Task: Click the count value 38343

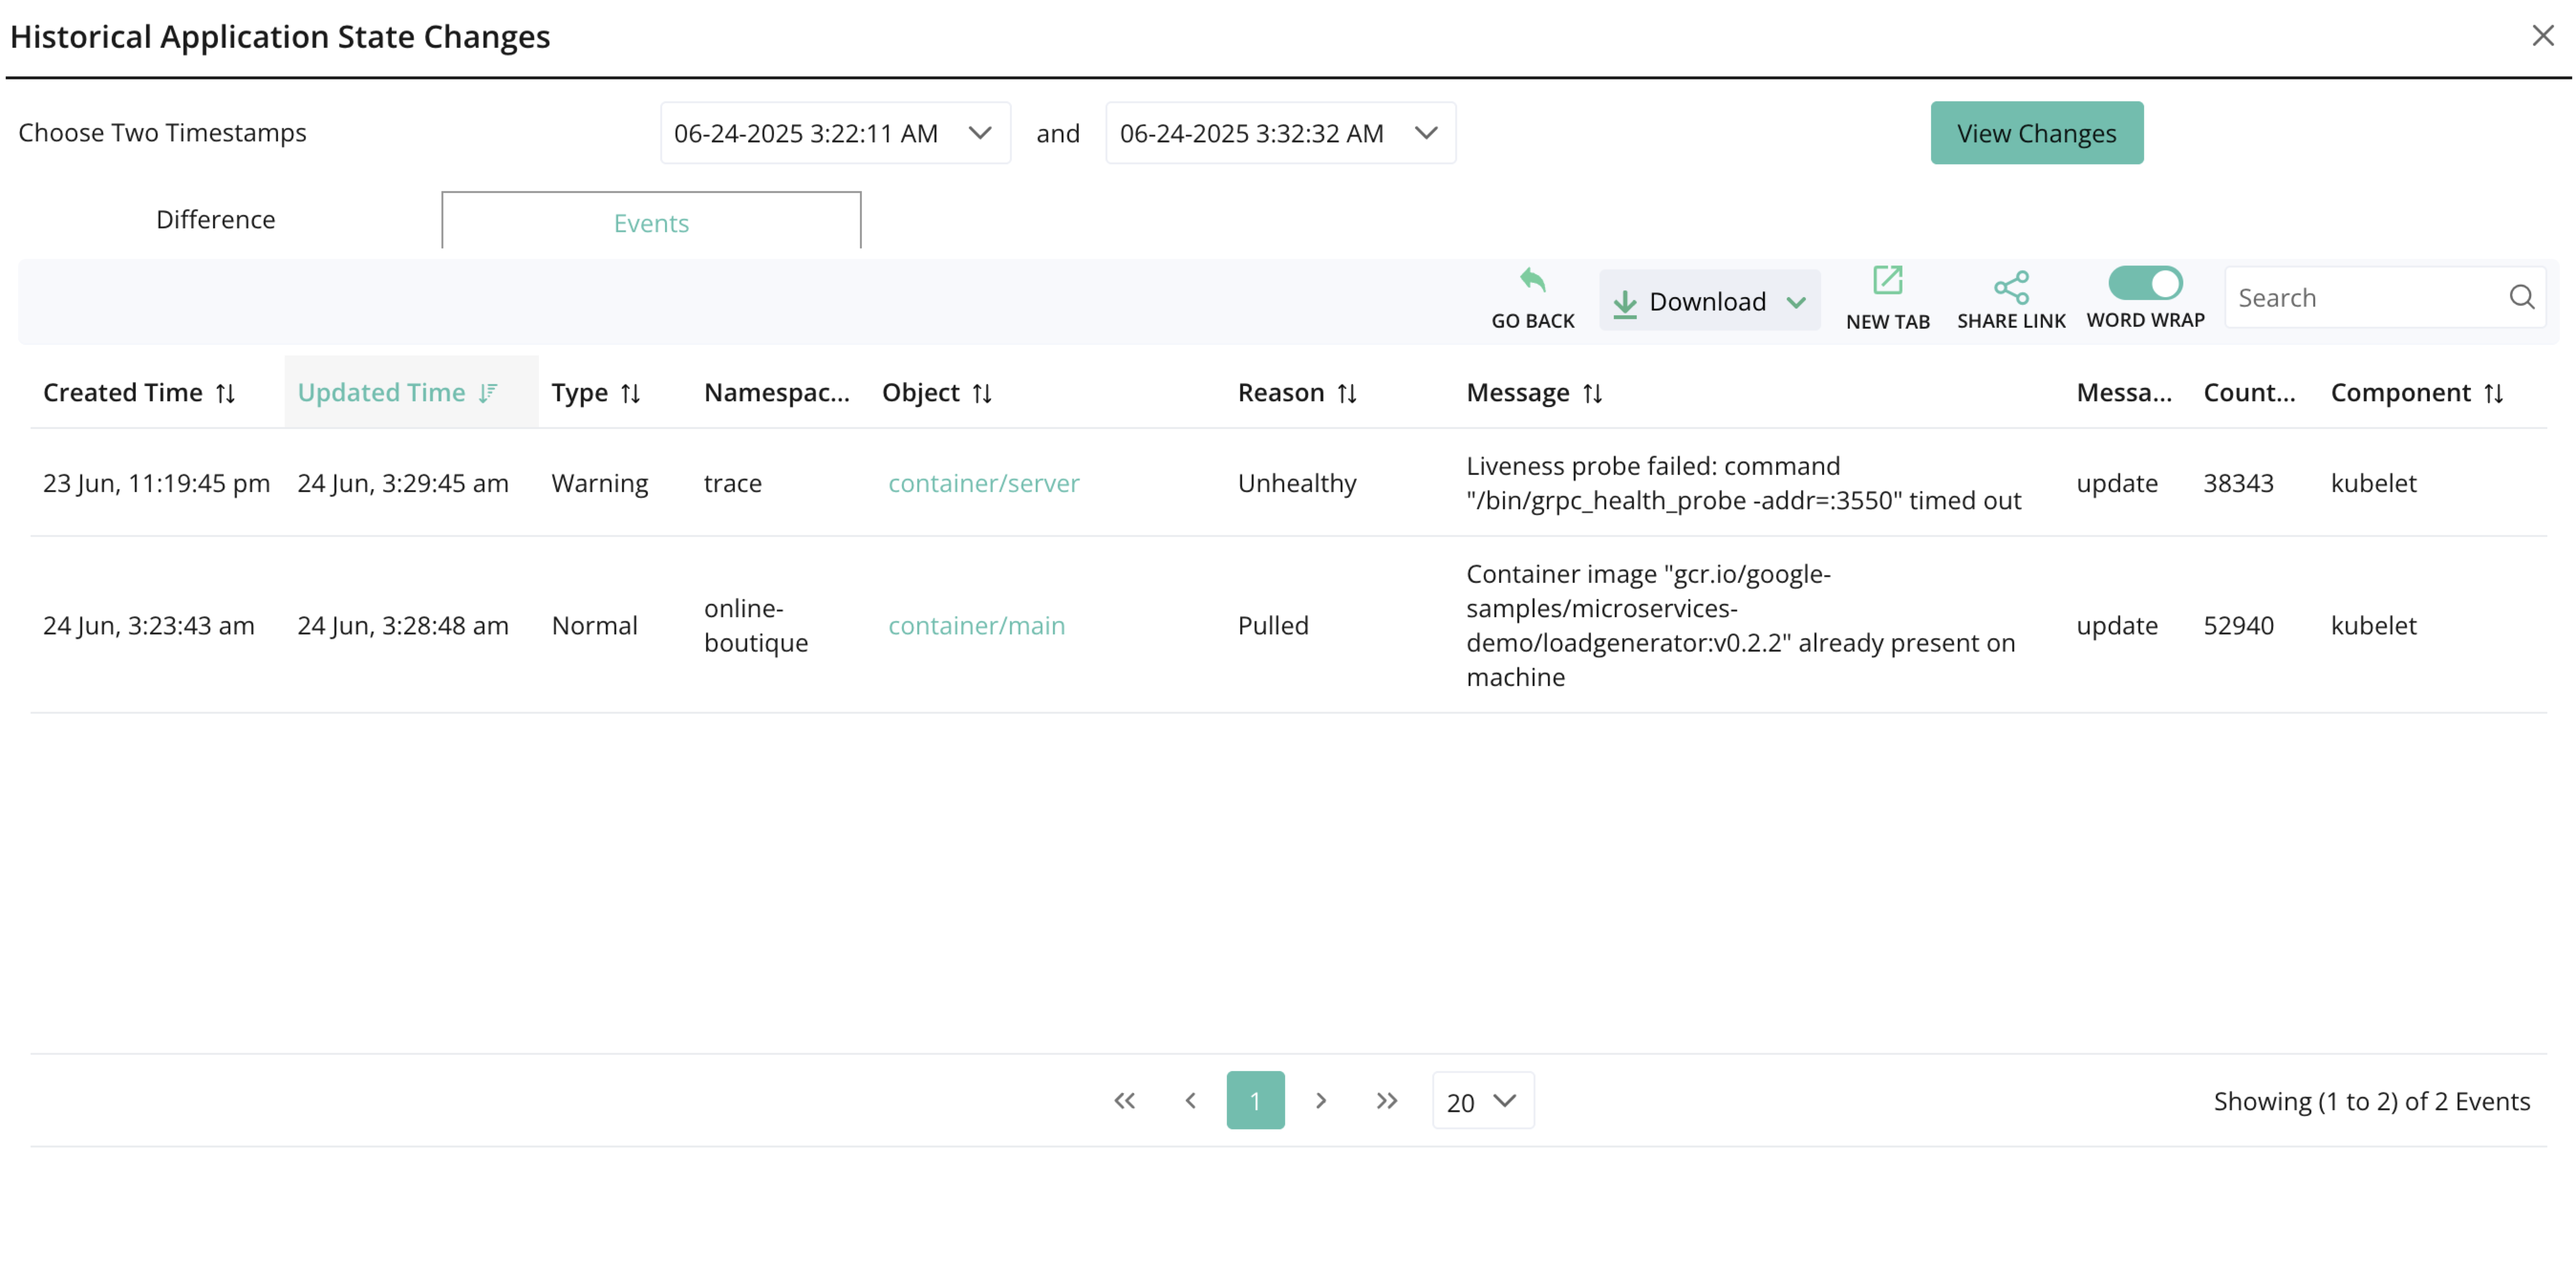Action: pyautogui.click(x=2238, y=483)
